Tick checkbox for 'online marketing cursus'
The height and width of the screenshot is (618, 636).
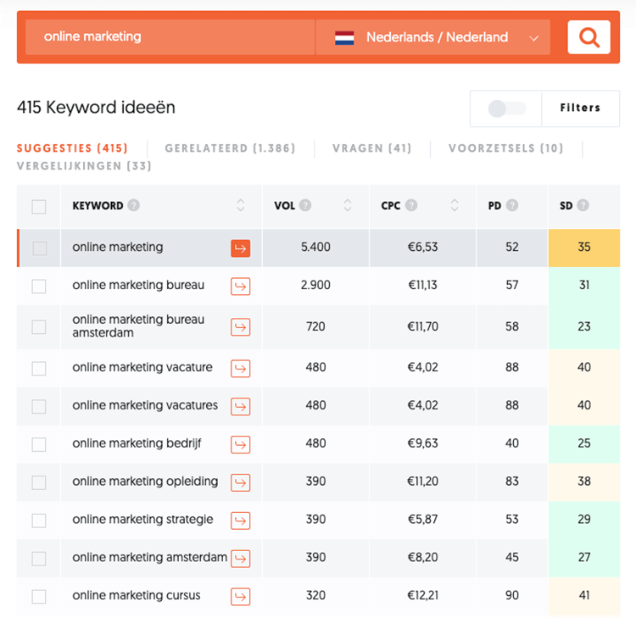click(39, 597)
